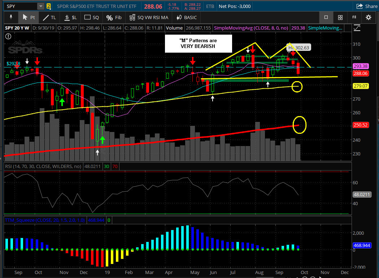Click the Share button

point(367,6)
